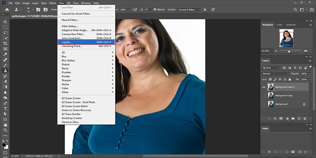
Task: Select the Eyedropper tool
Action: click(5, 54)
